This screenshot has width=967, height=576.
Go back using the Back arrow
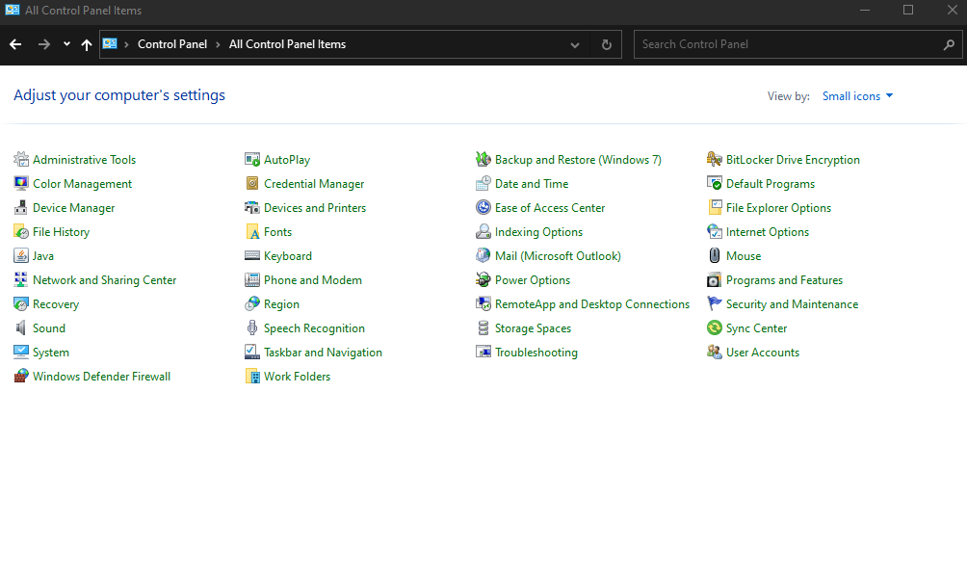15,43
